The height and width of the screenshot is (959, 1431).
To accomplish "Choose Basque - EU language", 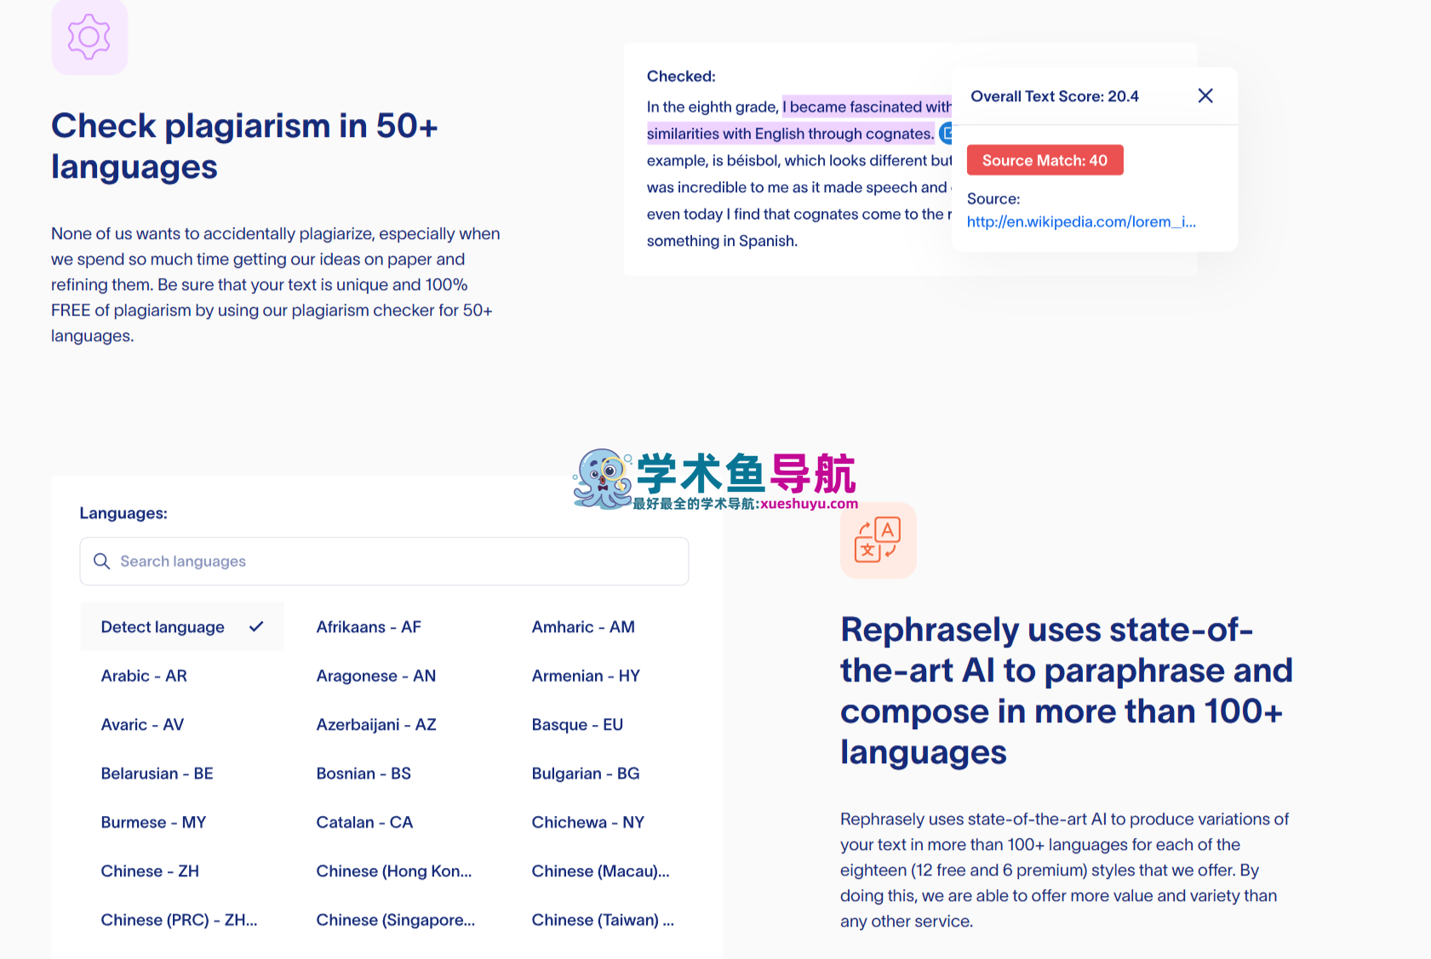I will coord(577,724).
